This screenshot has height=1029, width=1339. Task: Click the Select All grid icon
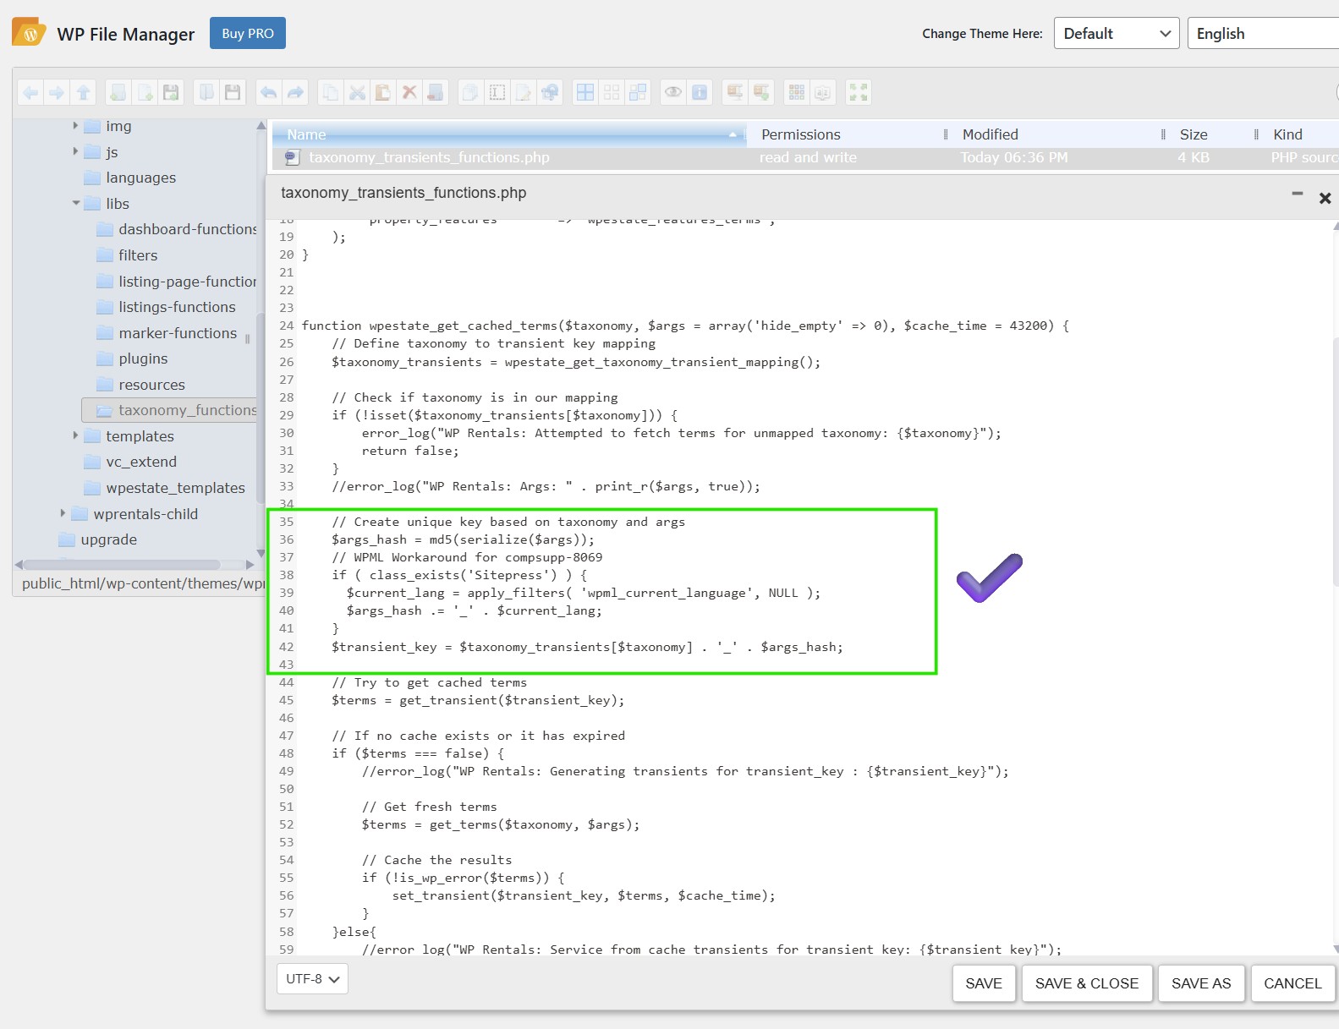click(585, 93)
